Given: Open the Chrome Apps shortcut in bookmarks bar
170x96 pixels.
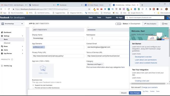Looking at the screenshot, I should [x=3, y=13].
